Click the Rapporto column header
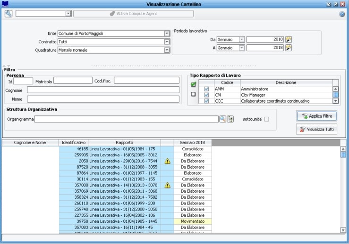 [x=124, y=142]
